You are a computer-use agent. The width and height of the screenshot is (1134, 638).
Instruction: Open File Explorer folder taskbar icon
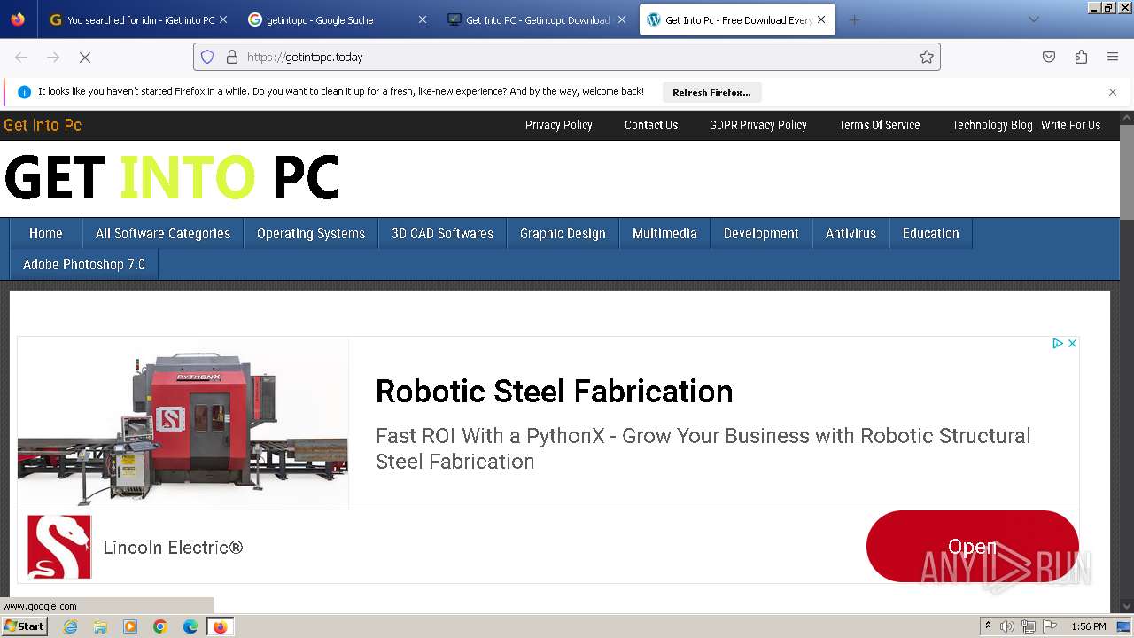(100, 626)
